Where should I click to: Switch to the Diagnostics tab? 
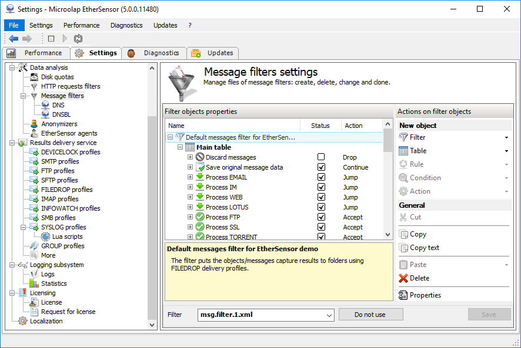tap(154, 53)
